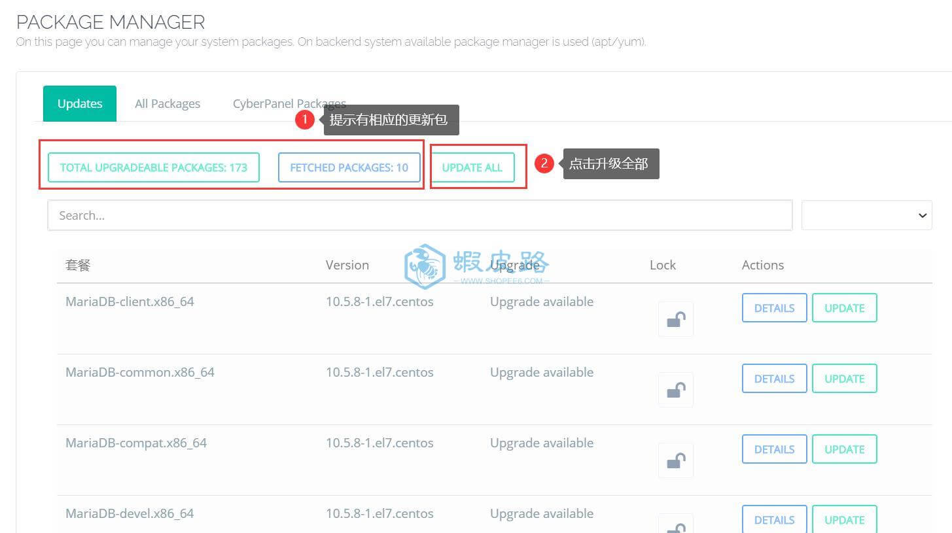
Task: Click version 10.5.8-1.el7.centos in MariaDB-common row
Action: click(379, 372)
